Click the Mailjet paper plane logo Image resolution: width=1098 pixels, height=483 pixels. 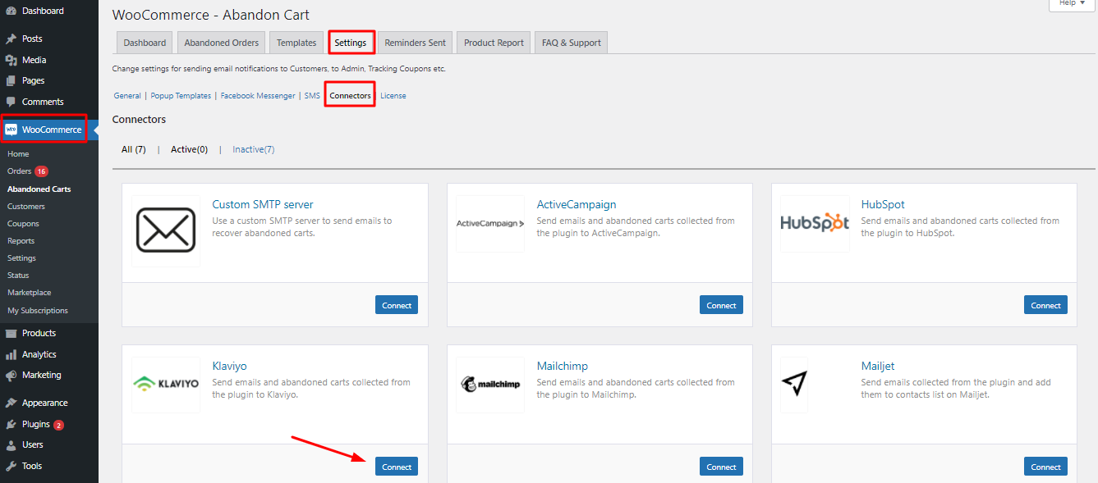click(x=794, y=384)
